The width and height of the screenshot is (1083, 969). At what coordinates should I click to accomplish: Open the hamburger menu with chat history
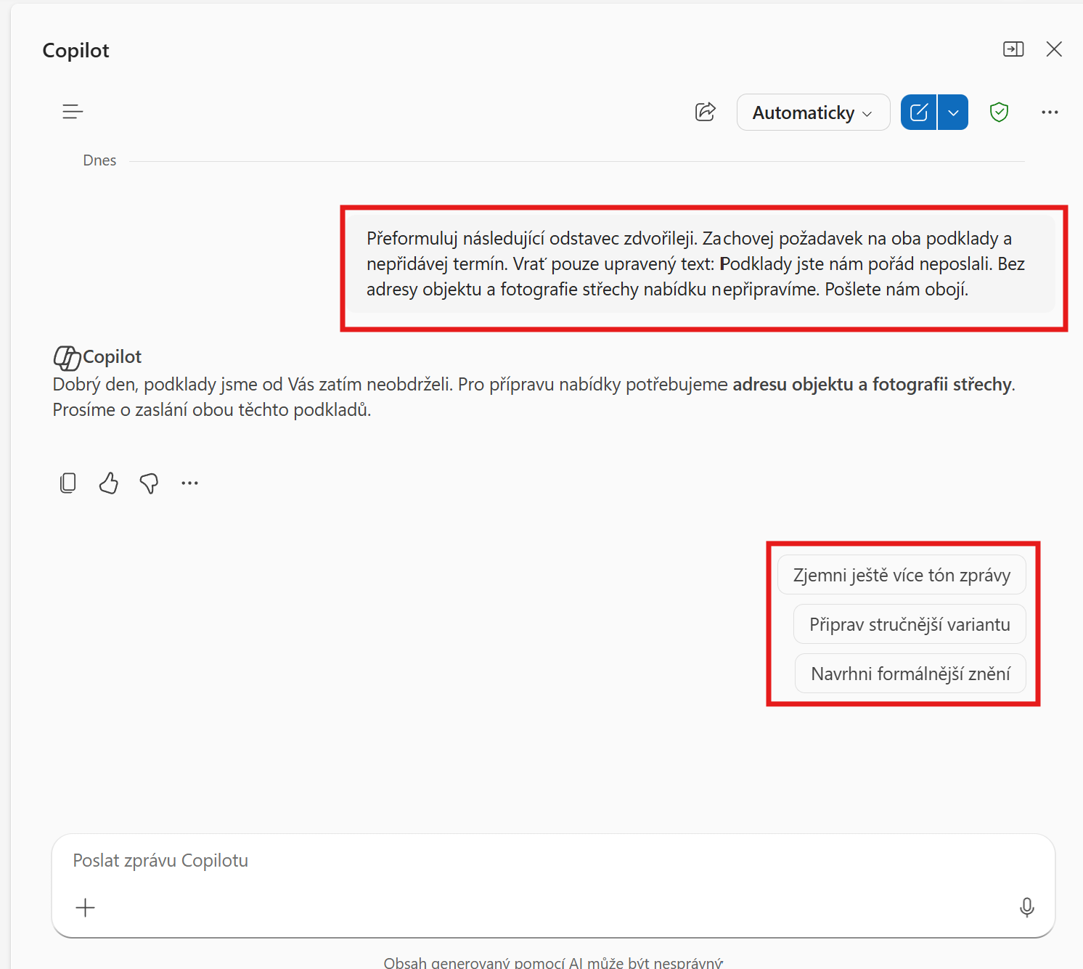point(73,112)
